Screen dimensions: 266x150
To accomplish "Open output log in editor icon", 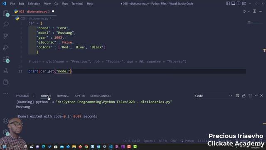I will [250, 95].
